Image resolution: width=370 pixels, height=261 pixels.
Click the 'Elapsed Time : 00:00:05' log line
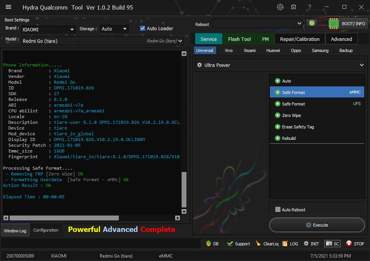click(34, 197)
